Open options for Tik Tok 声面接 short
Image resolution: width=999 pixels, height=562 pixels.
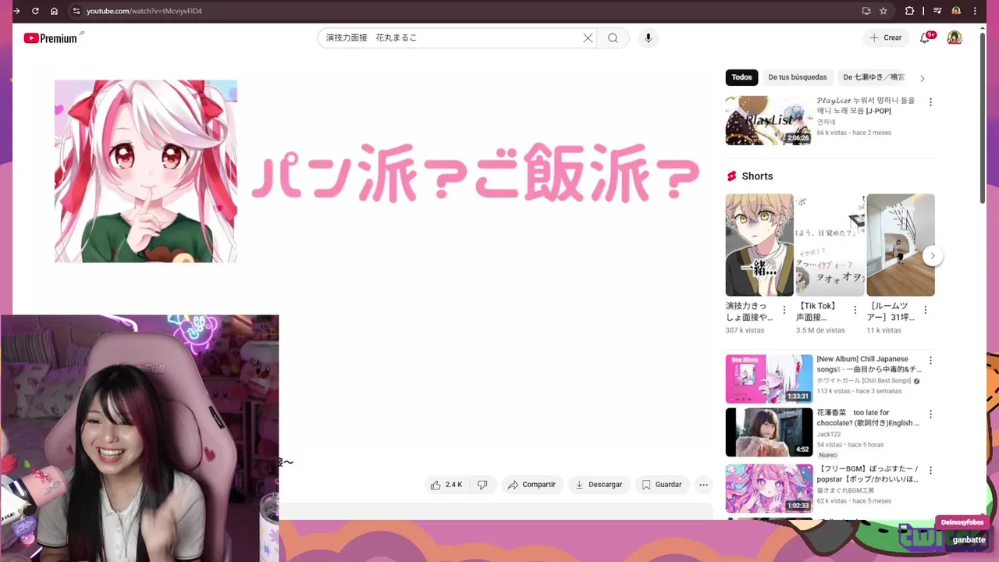pyautogui.click(x=855, y=310)
